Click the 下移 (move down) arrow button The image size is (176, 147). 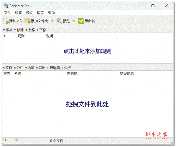click(x=42, y=30)
